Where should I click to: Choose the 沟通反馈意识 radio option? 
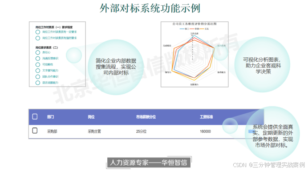[x=38, y=59]
